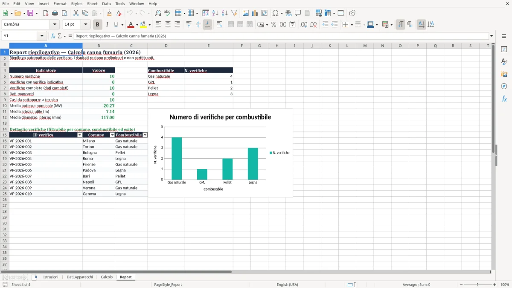The width and height of the screenshot is (512, 288).
Task: Toggle Wrap Text
Action: point(219,25)
